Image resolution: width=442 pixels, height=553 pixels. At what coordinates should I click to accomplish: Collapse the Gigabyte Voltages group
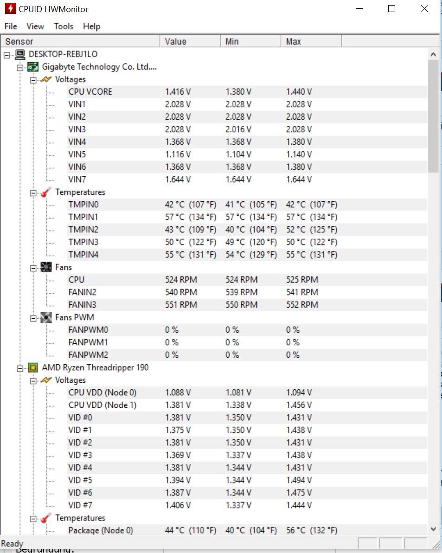click(x=33, y=80)
